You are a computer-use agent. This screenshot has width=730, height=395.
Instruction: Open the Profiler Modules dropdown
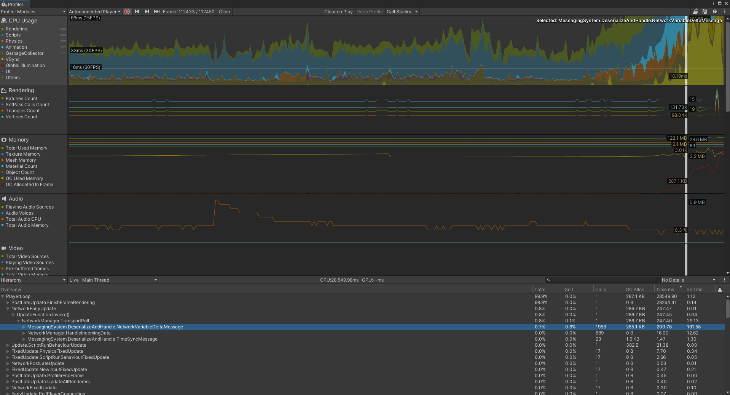click(33, 12)
